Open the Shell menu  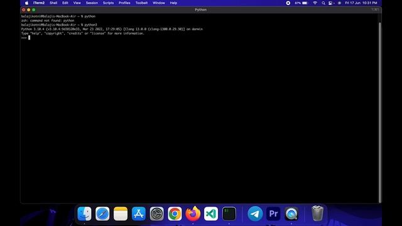point(53,3)
